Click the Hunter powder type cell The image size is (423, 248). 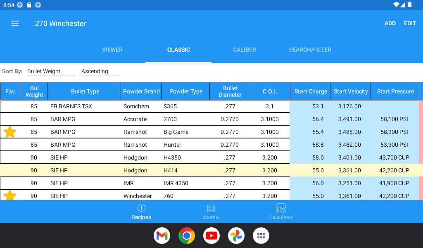pos(172,145)
